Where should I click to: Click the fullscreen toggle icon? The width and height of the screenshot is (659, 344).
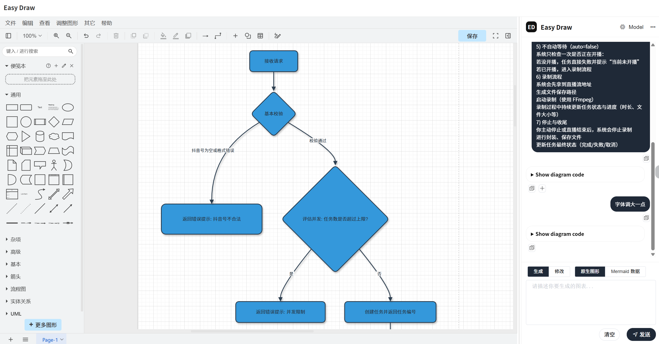coord(495,36)
